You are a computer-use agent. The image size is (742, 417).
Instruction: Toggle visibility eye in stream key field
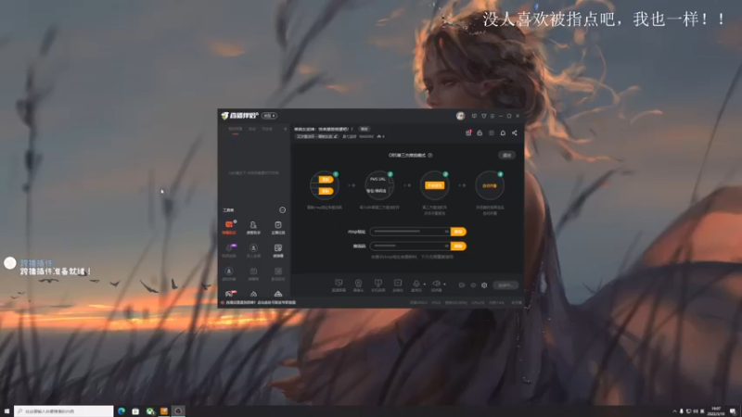[446, 246]
